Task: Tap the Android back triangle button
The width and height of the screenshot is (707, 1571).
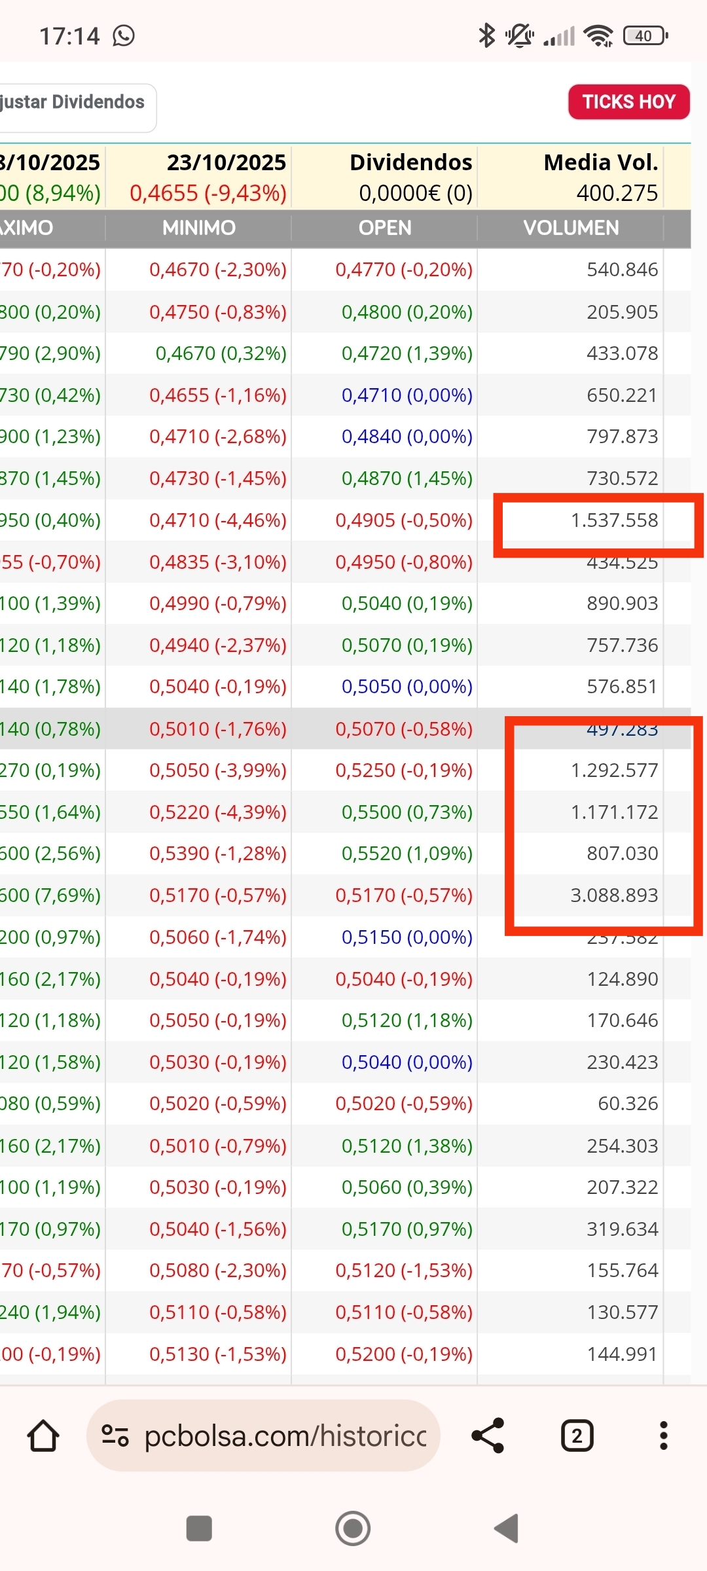Action: [x=507, y=1528]
